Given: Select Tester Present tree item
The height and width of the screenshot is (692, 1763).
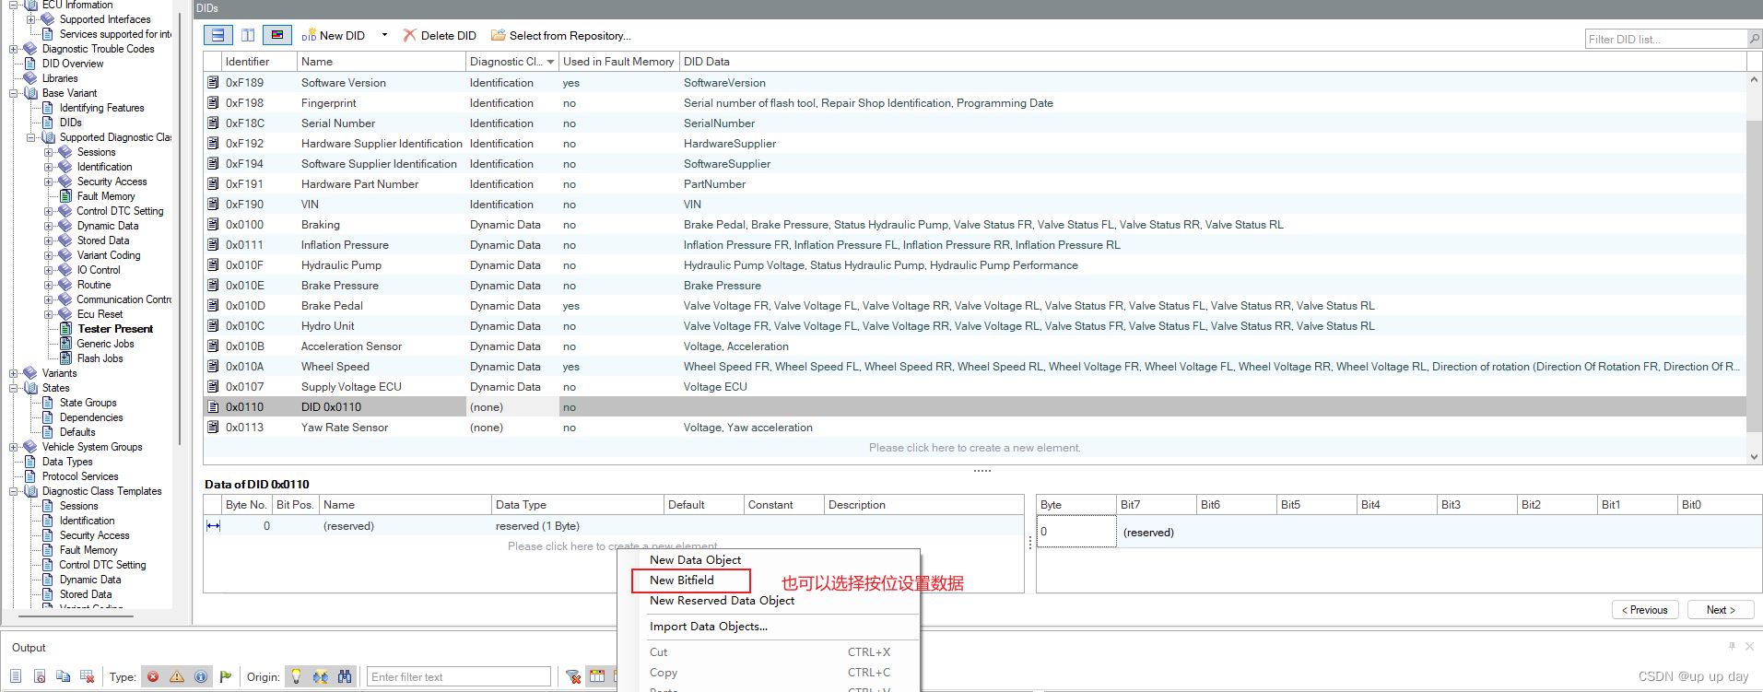Looking at the screenshot, I should [x=115, y=329].
